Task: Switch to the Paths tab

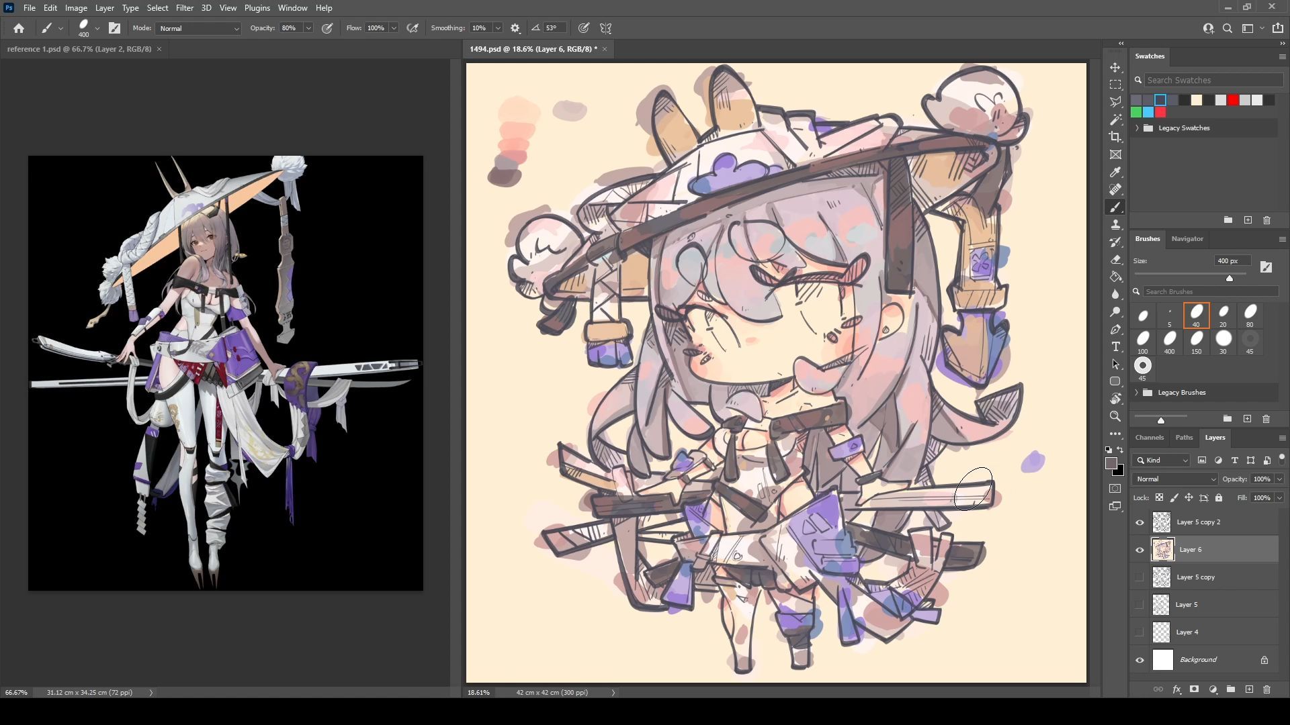Action: [1184, 438]
